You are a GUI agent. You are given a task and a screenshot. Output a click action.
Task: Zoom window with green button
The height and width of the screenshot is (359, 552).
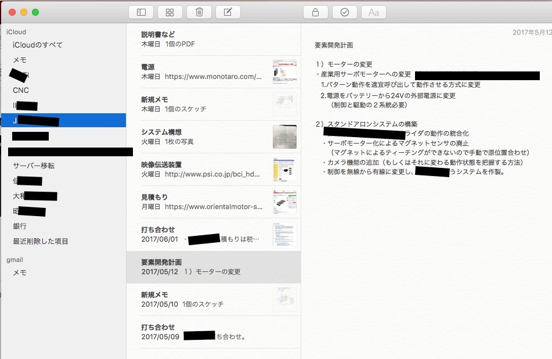coord(35,12)
